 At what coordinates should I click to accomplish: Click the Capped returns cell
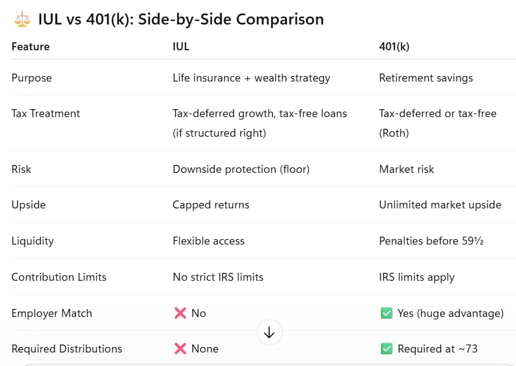click(x=211, y=205)
